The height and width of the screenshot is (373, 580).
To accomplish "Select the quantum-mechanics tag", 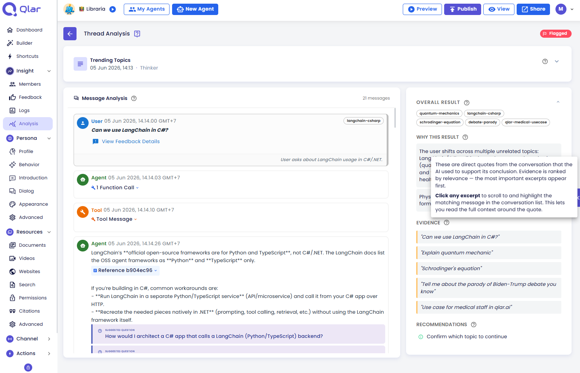I will pyautogui.click(x=439, y=113).
